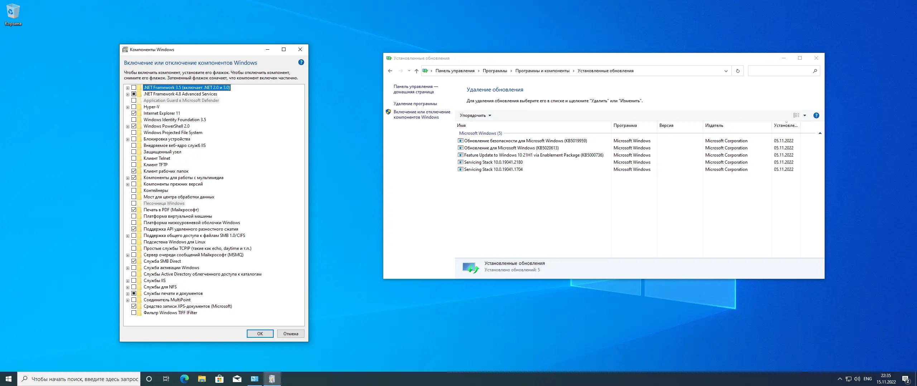Check the Hyper-V component checkbox
The image size is (917, 386).
point(134,107)
